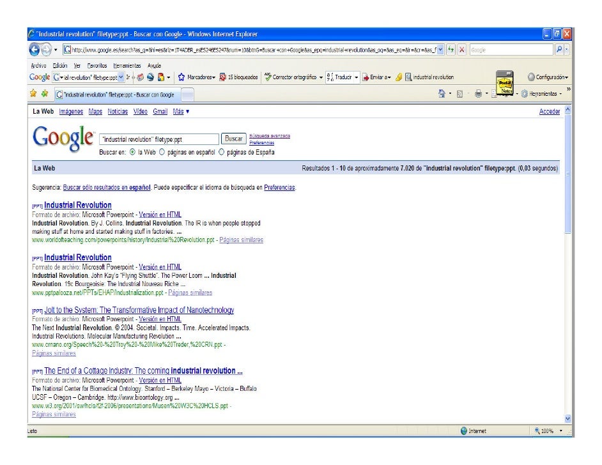Viewport: 602px width, 465px height.
Task: Click the Traducir translate toolbar button
Action: click(339, 77)
